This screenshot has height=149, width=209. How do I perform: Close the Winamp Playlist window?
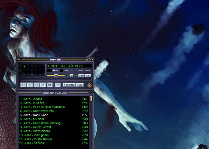(92, 93)
